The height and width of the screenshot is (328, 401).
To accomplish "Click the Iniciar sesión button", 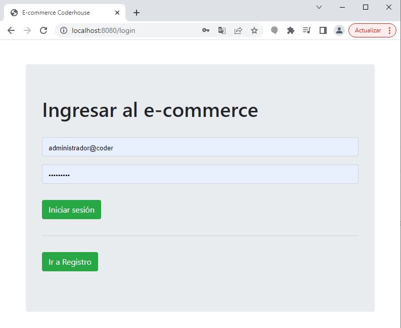I will [x=71, y=210].
